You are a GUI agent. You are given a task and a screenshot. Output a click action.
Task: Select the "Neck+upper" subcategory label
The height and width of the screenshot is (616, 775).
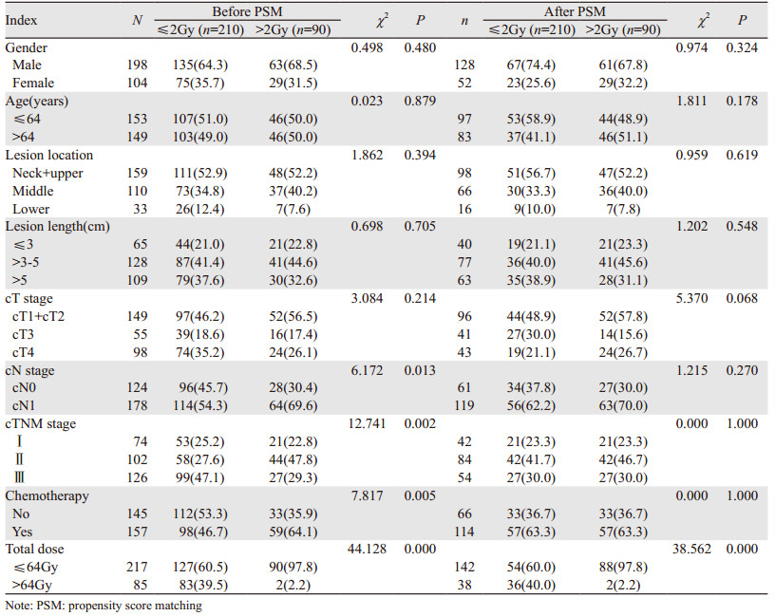tap(45, 172)
